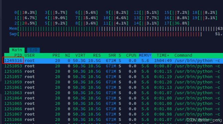Click CPU 19 meter showing 3.1%
The height and width of the screenshot is (124, 223).
(x=205, y=18)
